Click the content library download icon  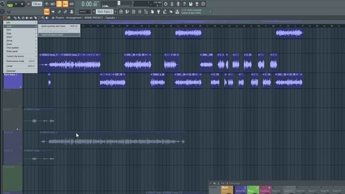177,12
